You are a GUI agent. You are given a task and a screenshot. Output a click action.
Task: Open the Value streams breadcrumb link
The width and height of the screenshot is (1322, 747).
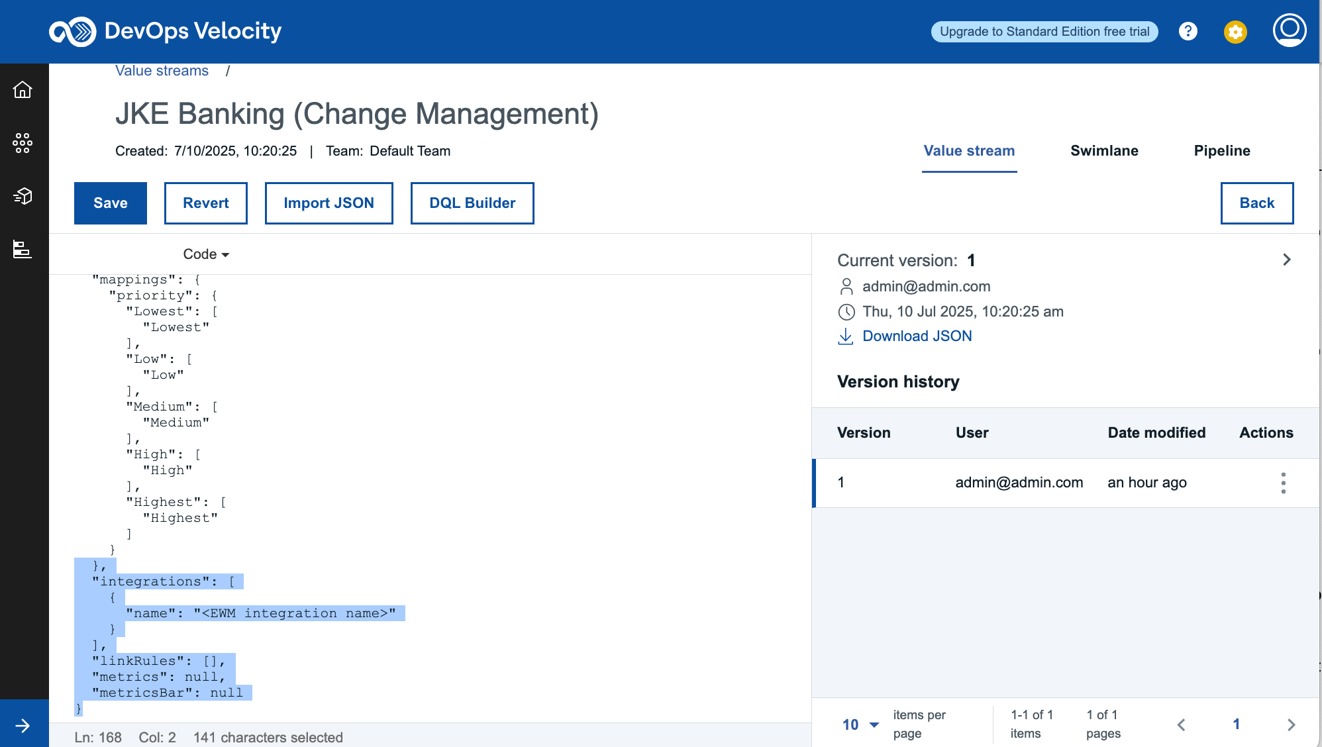pyautogui.click(x=162, y=71)
